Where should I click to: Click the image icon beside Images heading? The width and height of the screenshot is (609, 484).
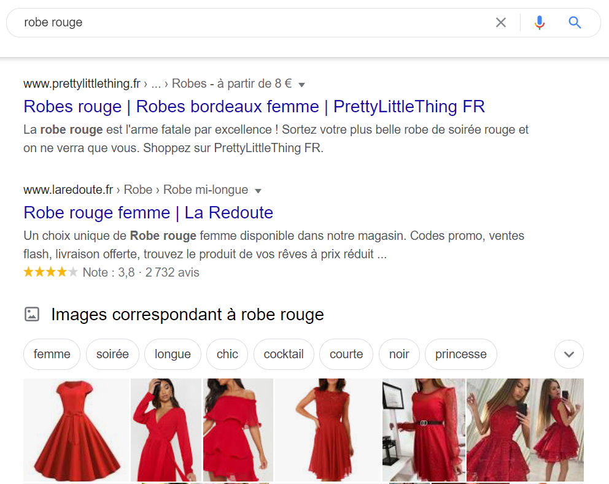click(x=32, y=315)
